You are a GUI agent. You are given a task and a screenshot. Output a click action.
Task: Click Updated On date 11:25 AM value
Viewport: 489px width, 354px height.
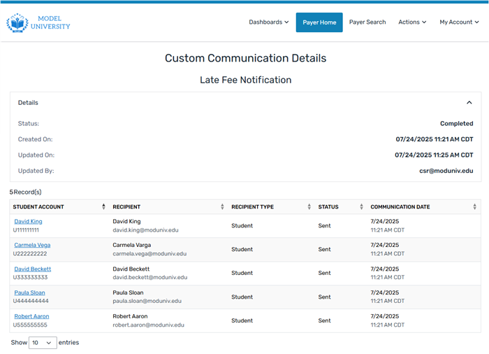pos(434,155)
